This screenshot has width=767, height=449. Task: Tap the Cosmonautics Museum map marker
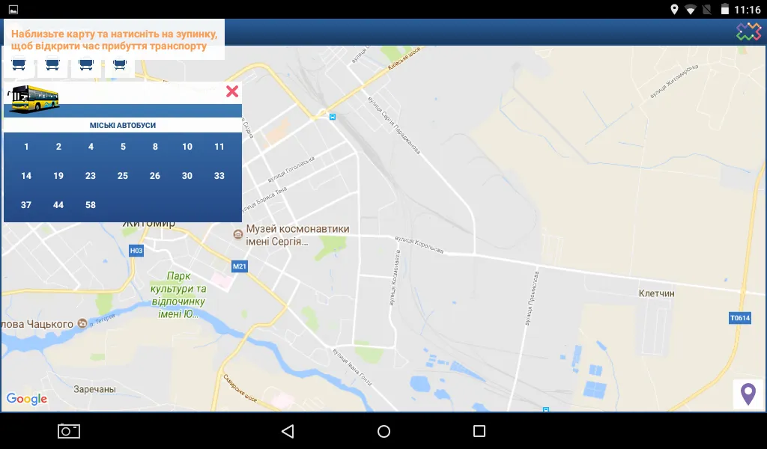tap(238, 234)
